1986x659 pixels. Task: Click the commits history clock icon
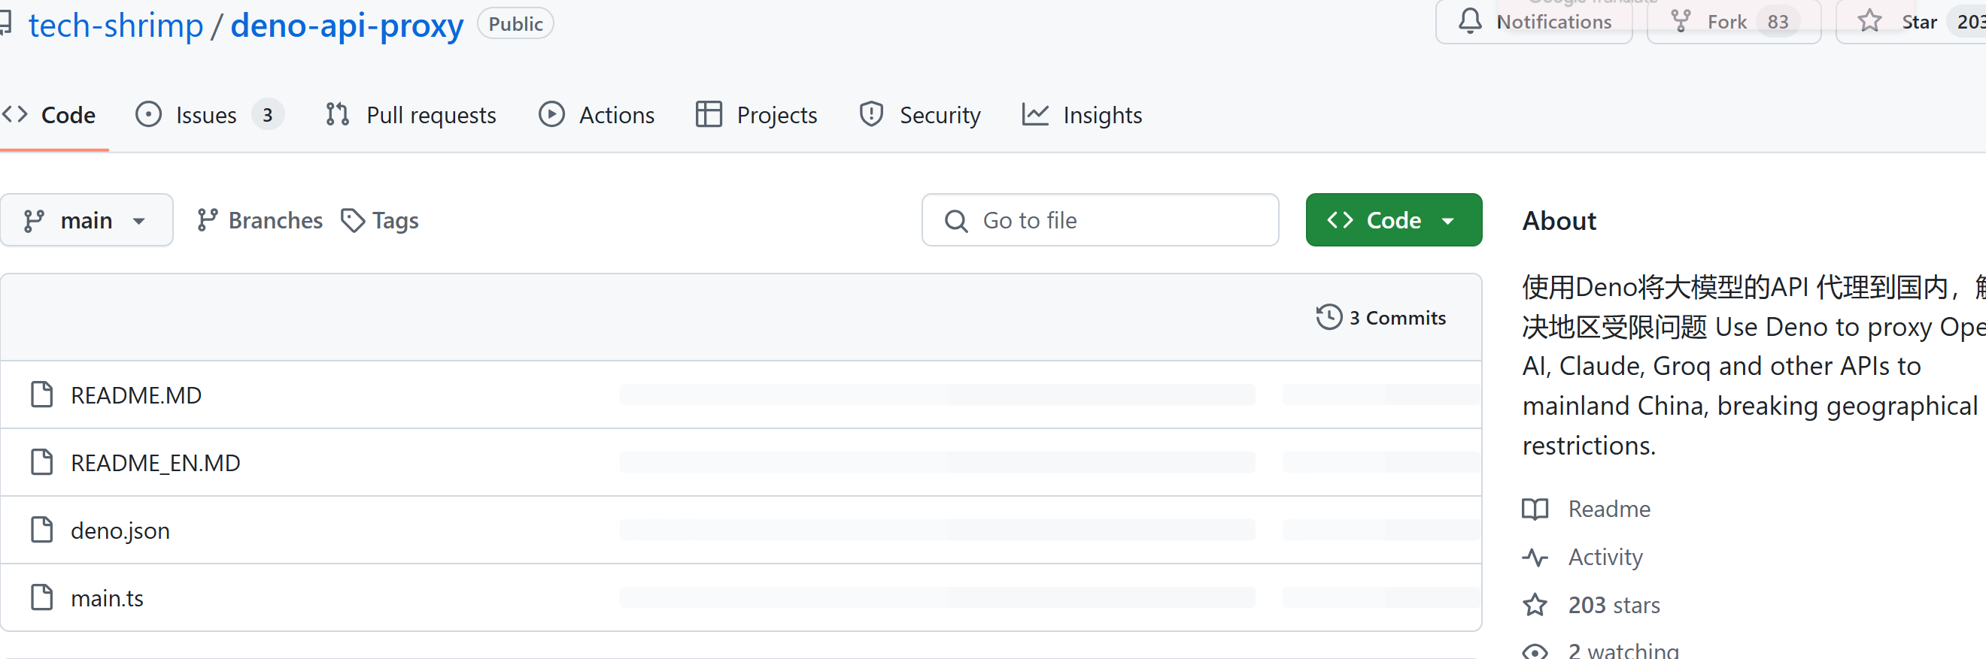pos(1329,317)
